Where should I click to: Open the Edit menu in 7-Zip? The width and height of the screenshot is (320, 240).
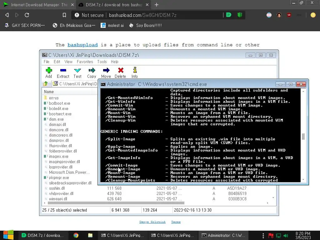pyautogui.click(x=57, y=62)
